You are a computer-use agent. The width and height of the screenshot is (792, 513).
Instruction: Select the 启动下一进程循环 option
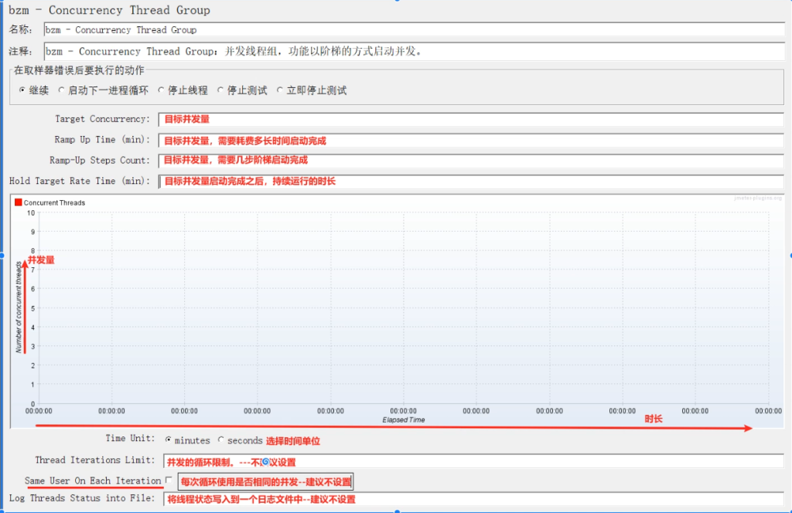click(62, 90)
